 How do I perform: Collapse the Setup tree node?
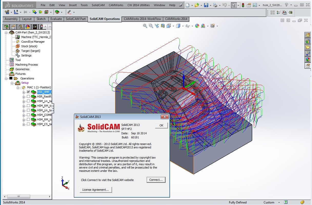tap(12, 83)
